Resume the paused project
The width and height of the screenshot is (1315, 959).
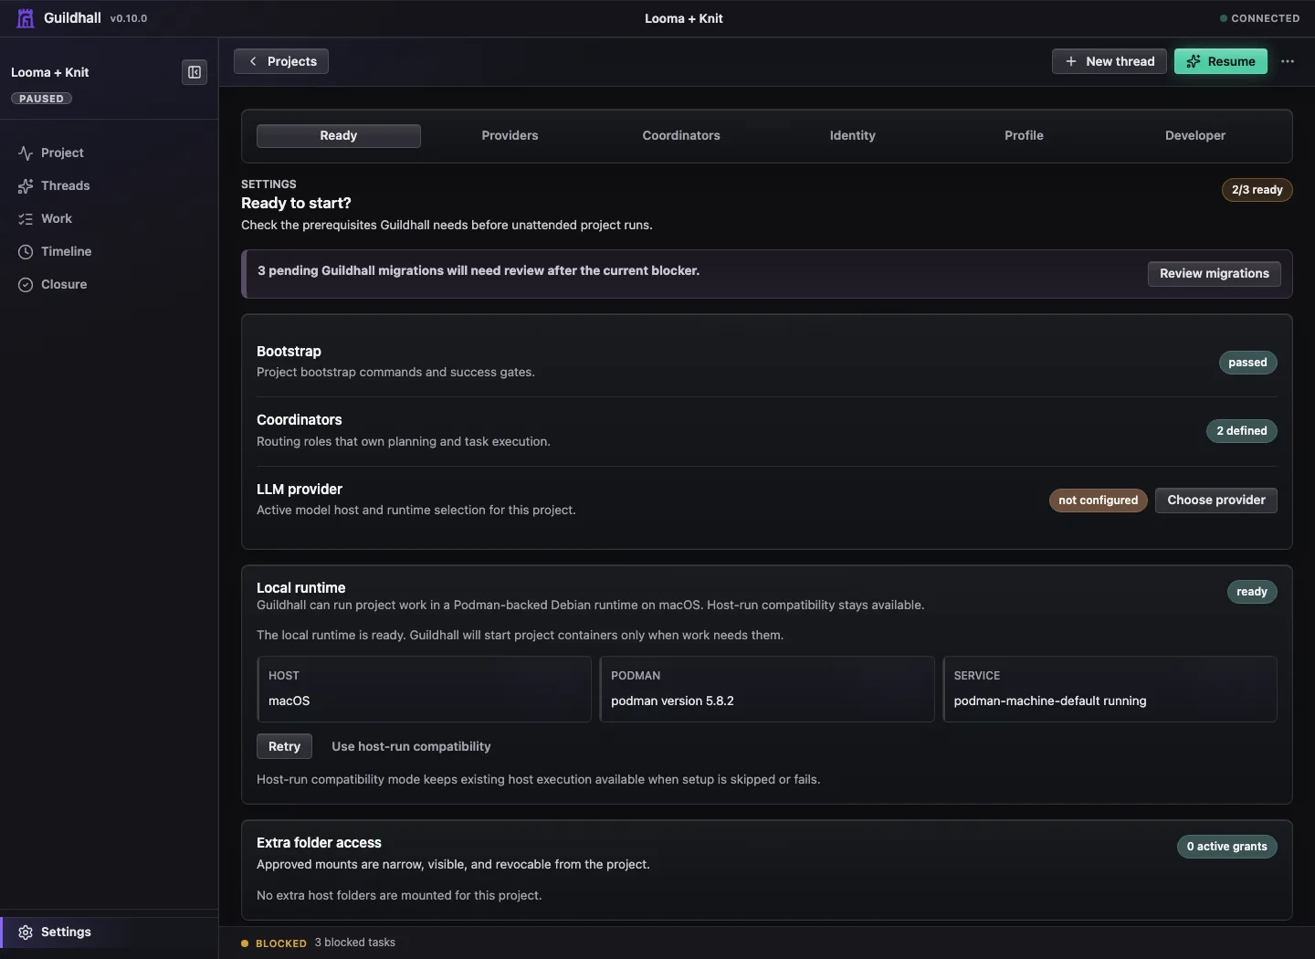coord(1221,61)
